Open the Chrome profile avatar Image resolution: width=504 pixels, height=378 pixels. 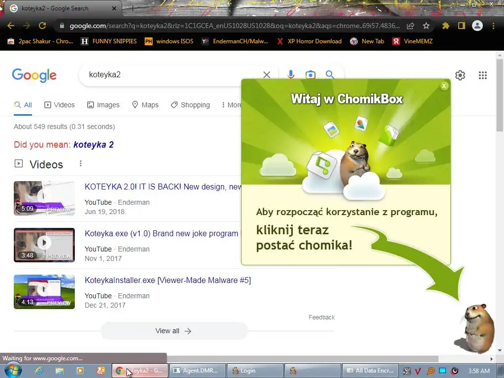477,26
